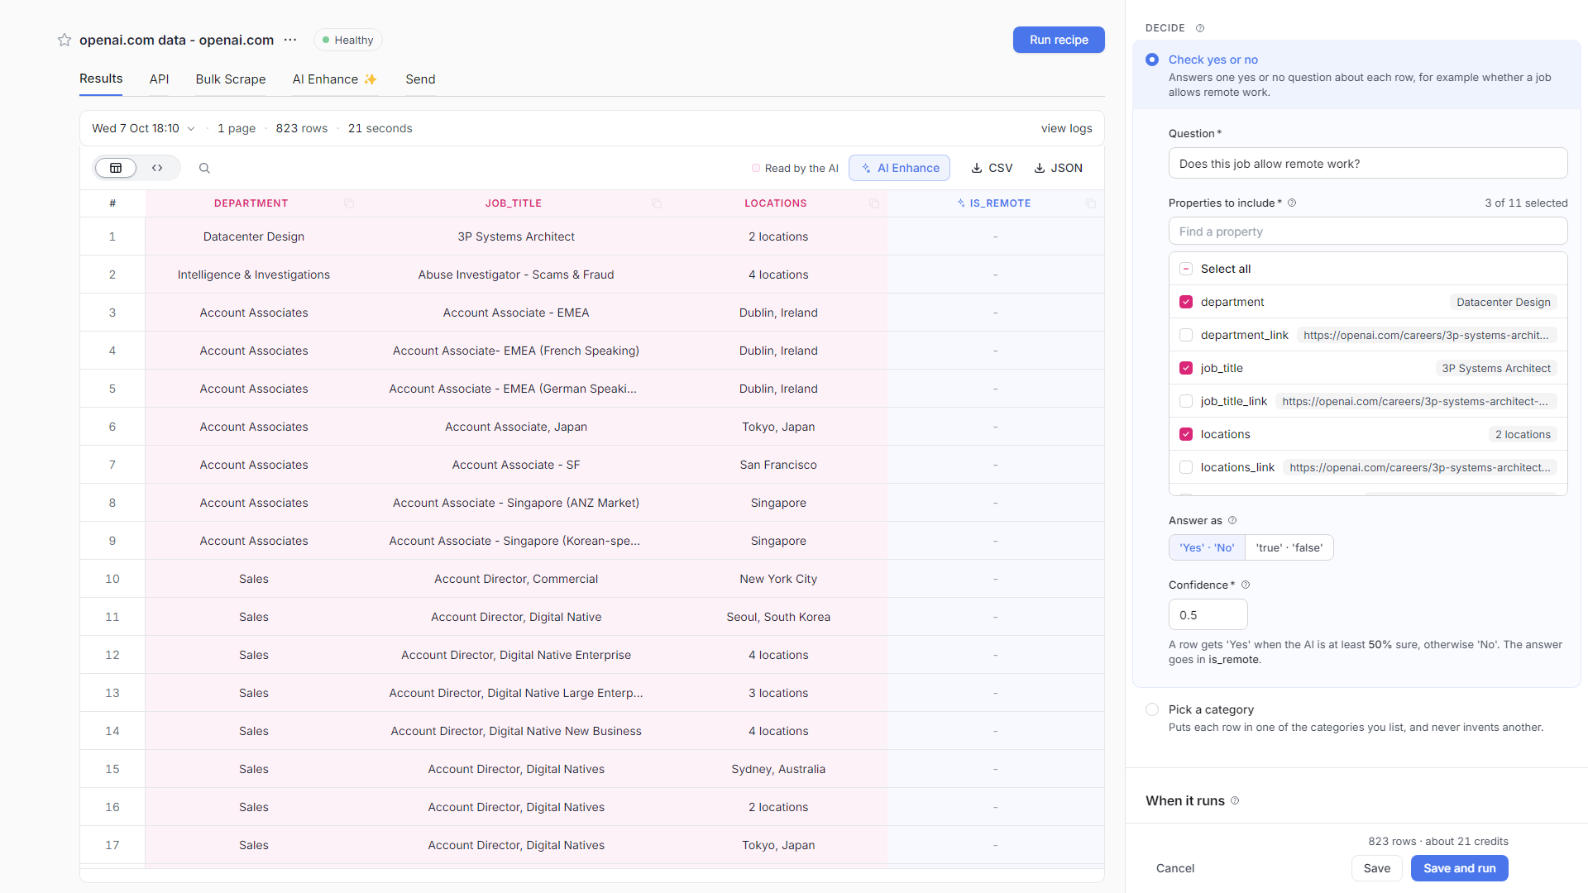Open the three-dot options menu beside recipe title
Viewport: 1588px width, 893px height.
click(290, 40)
